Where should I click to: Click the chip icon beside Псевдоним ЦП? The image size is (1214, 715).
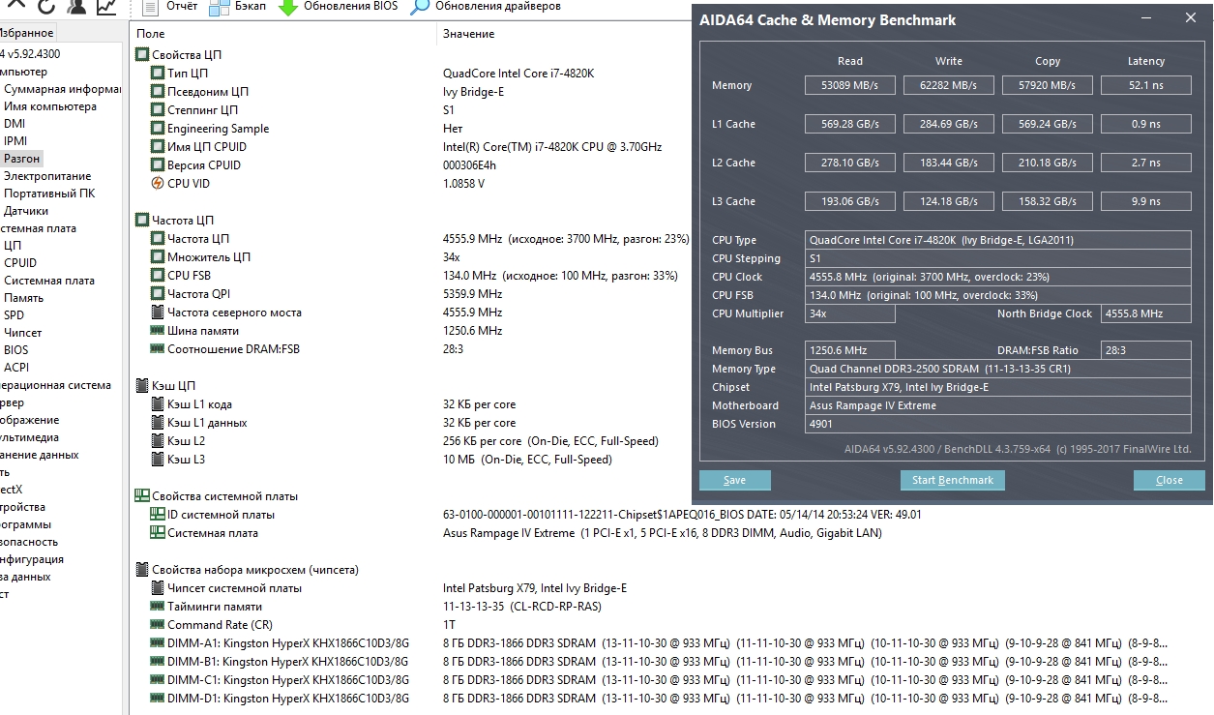coord(158,92)
